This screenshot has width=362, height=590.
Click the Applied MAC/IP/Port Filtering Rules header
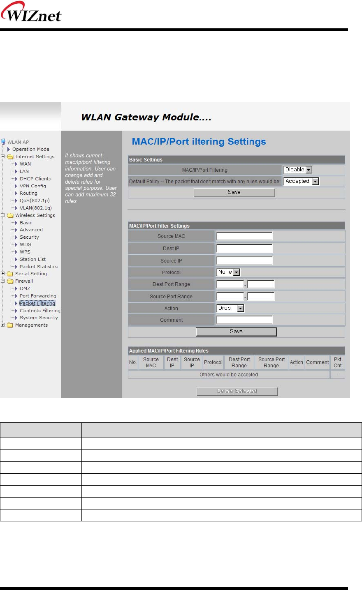pyautogui.click(x=236, y=351)
